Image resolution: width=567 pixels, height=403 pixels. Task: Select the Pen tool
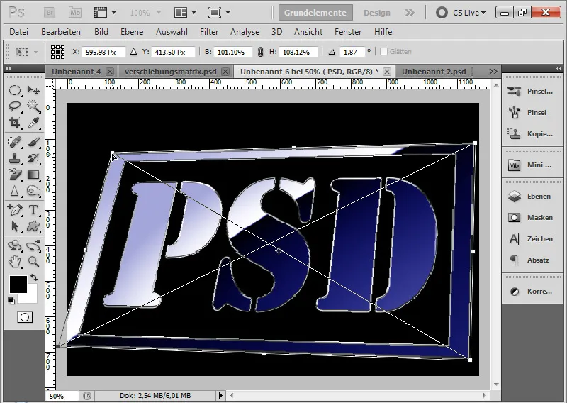14,209
